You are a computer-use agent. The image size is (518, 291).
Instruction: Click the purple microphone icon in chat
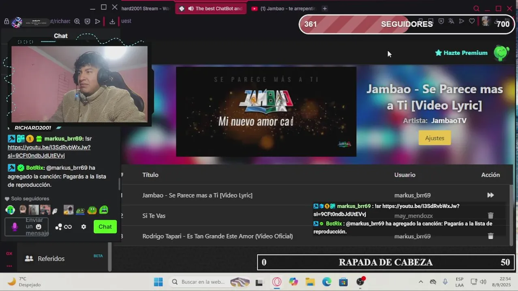point(15,227)
